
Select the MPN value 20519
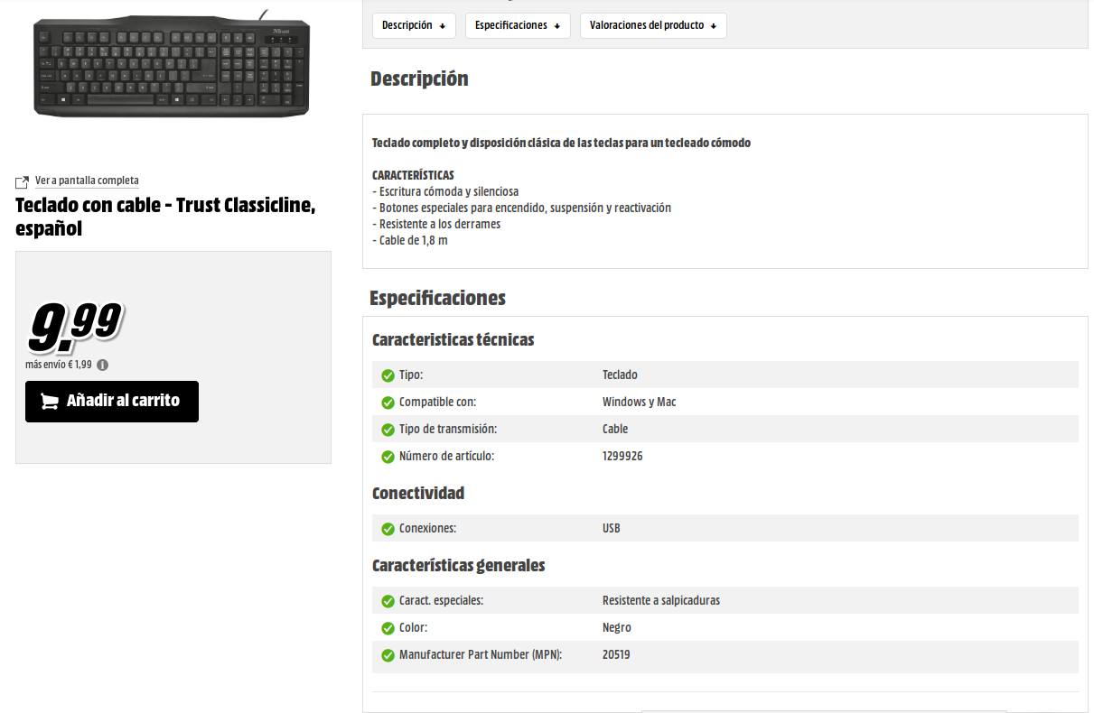point(616,654)
